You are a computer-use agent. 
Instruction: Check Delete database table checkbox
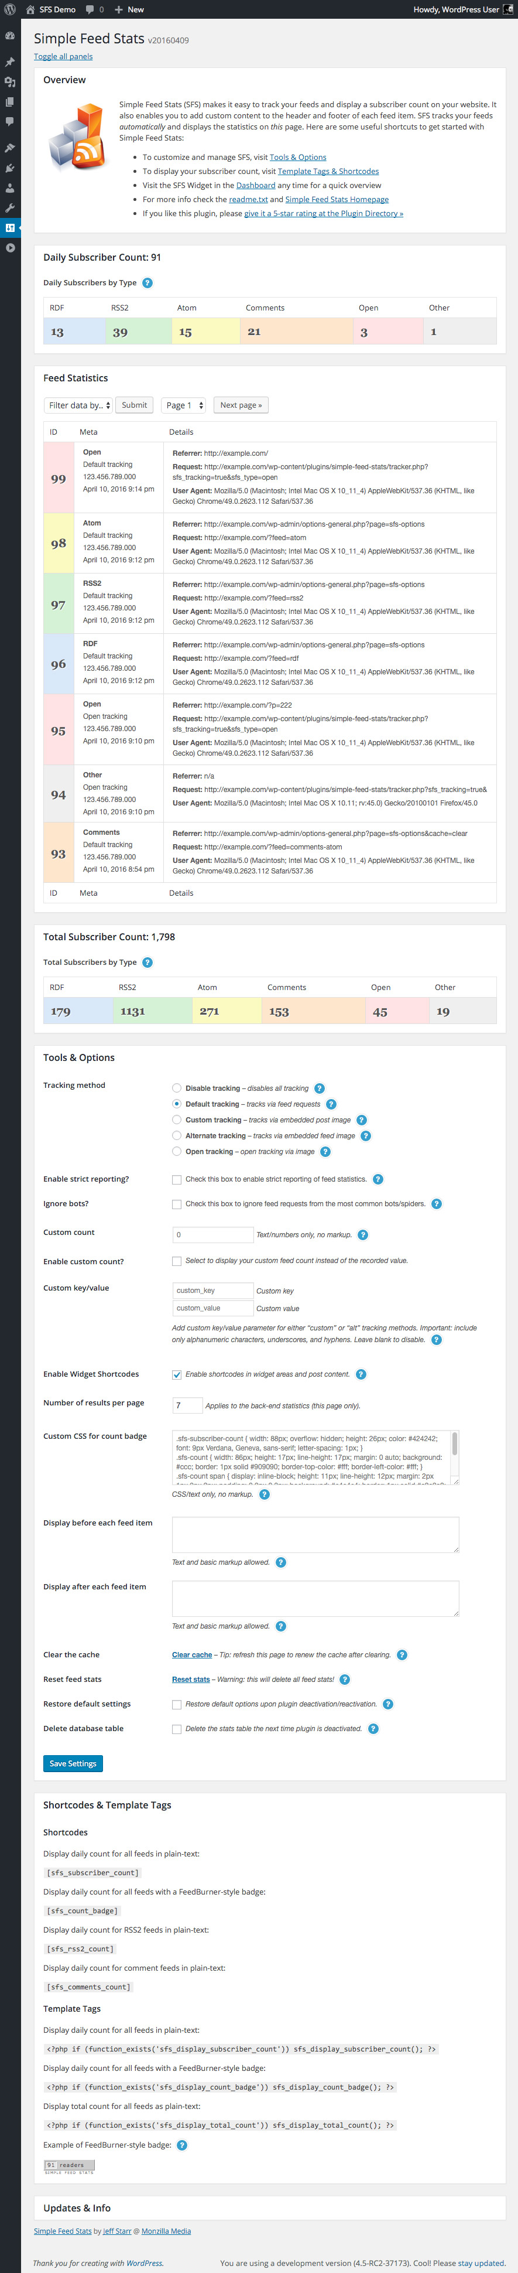176,1729
